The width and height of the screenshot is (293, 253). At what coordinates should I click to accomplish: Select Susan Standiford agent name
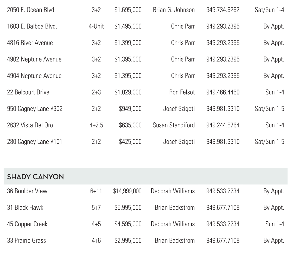point(174,125)
